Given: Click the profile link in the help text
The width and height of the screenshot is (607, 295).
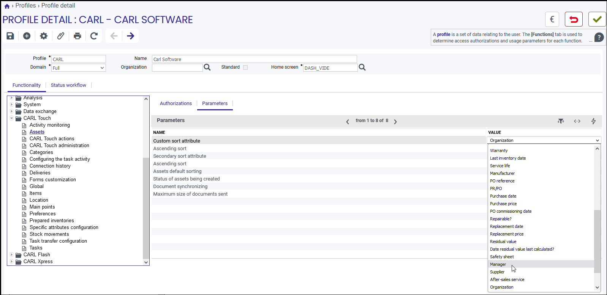Looking at the screenshot, I should (x=443, y=35).
